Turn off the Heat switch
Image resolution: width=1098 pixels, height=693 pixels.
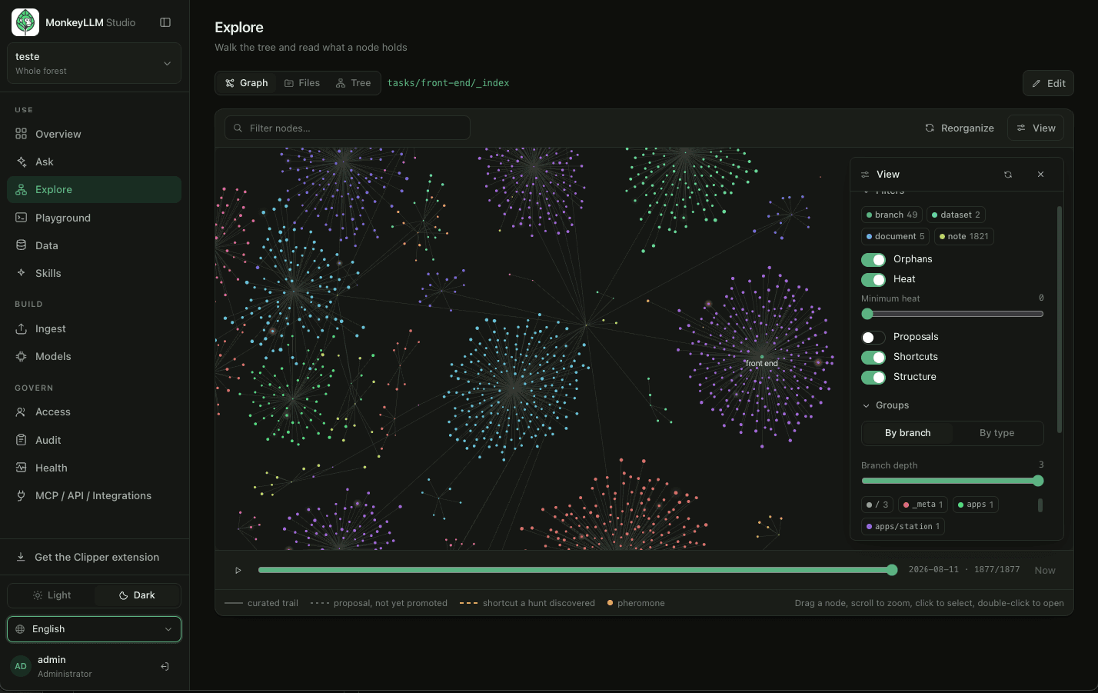click(x=873, y=279)
